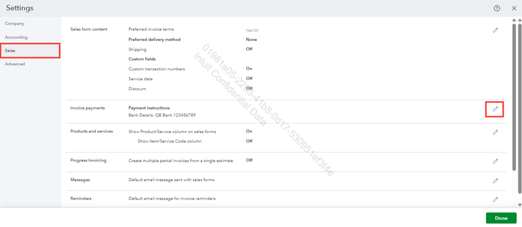Click the Reminders section title

click(81, 198)
